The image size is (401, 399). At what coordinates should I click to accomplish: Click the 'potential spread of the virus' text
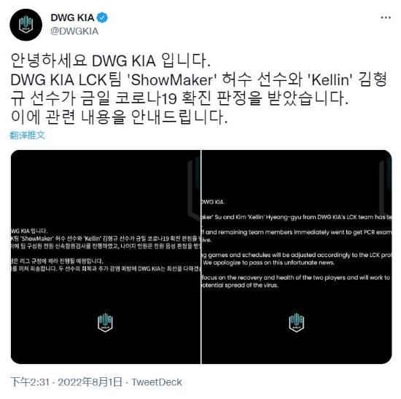click(x=240, y=285)
